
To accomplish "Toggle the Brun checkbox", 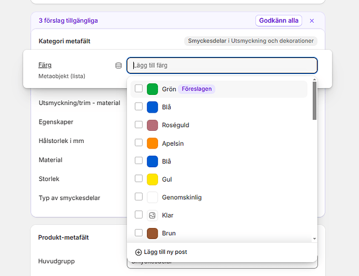I will [139, 232].
